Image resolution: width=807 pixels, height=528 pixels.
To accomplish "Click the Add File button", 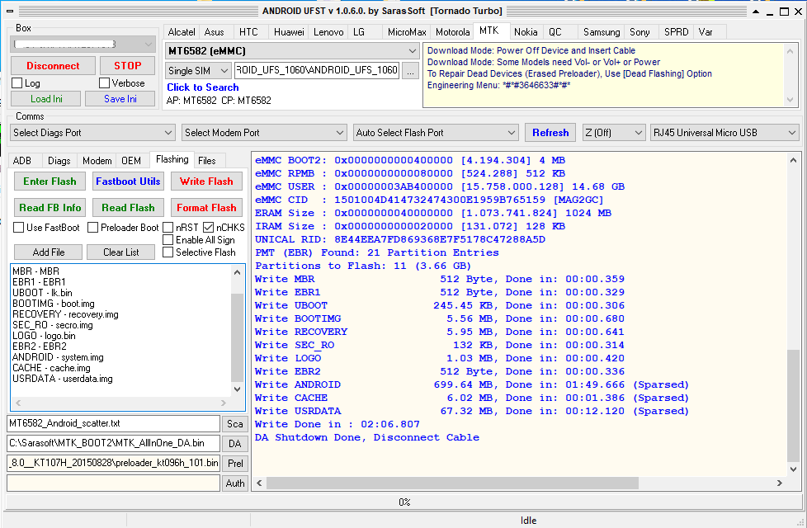I will pos(49,252).
